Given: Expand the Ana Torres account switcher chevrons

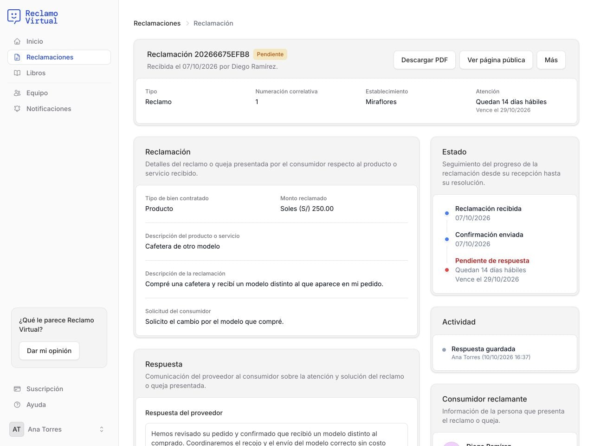Looking at the screenshot, I should coord(102,429).
